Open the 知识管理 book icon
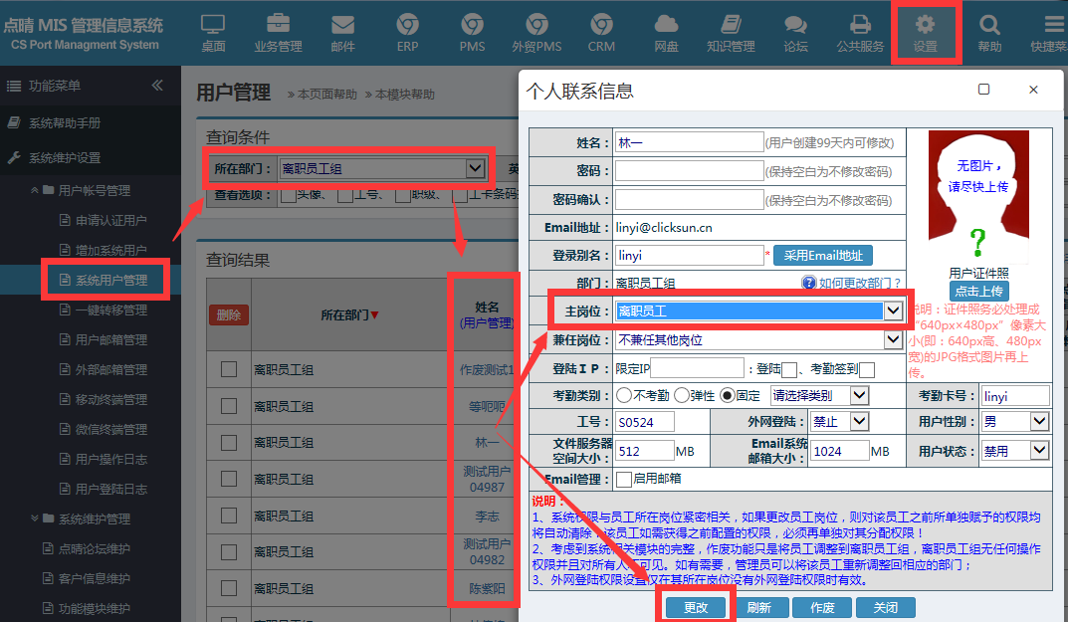This screenshot has height=622, width=1068. (x=731, y=33)
